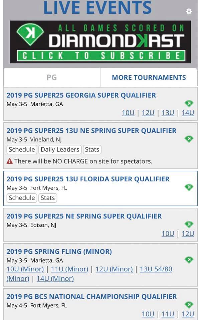Tap DiamondKast icon for Spring Fling (Minor)
Viewport: 199px width, 320px height.
(189, 260)
